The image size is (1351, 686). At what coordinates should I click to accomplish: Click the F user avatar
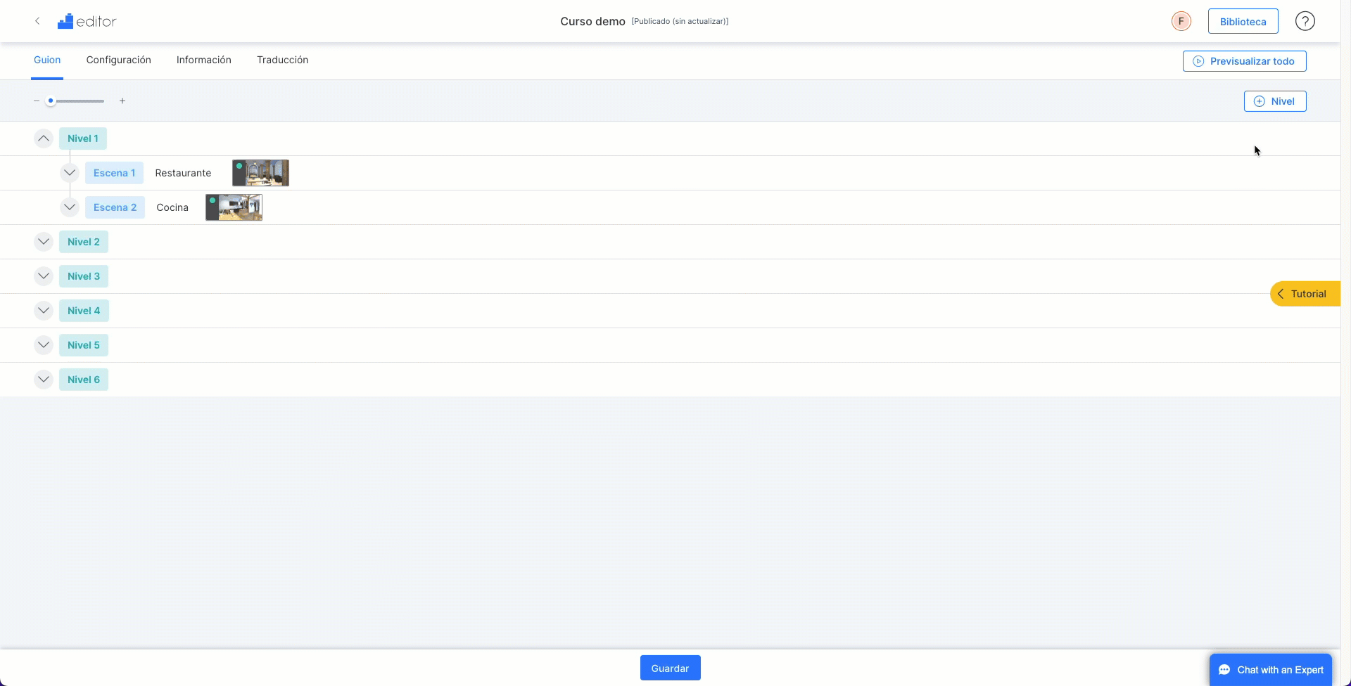click(1181, 21)
